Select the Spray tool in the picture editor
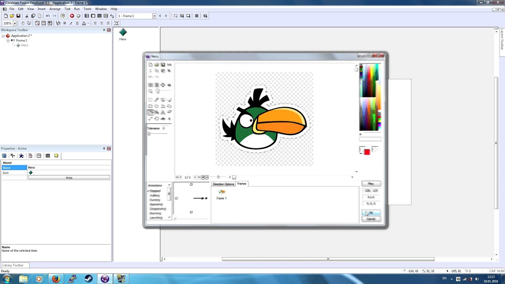 (157, 112)
